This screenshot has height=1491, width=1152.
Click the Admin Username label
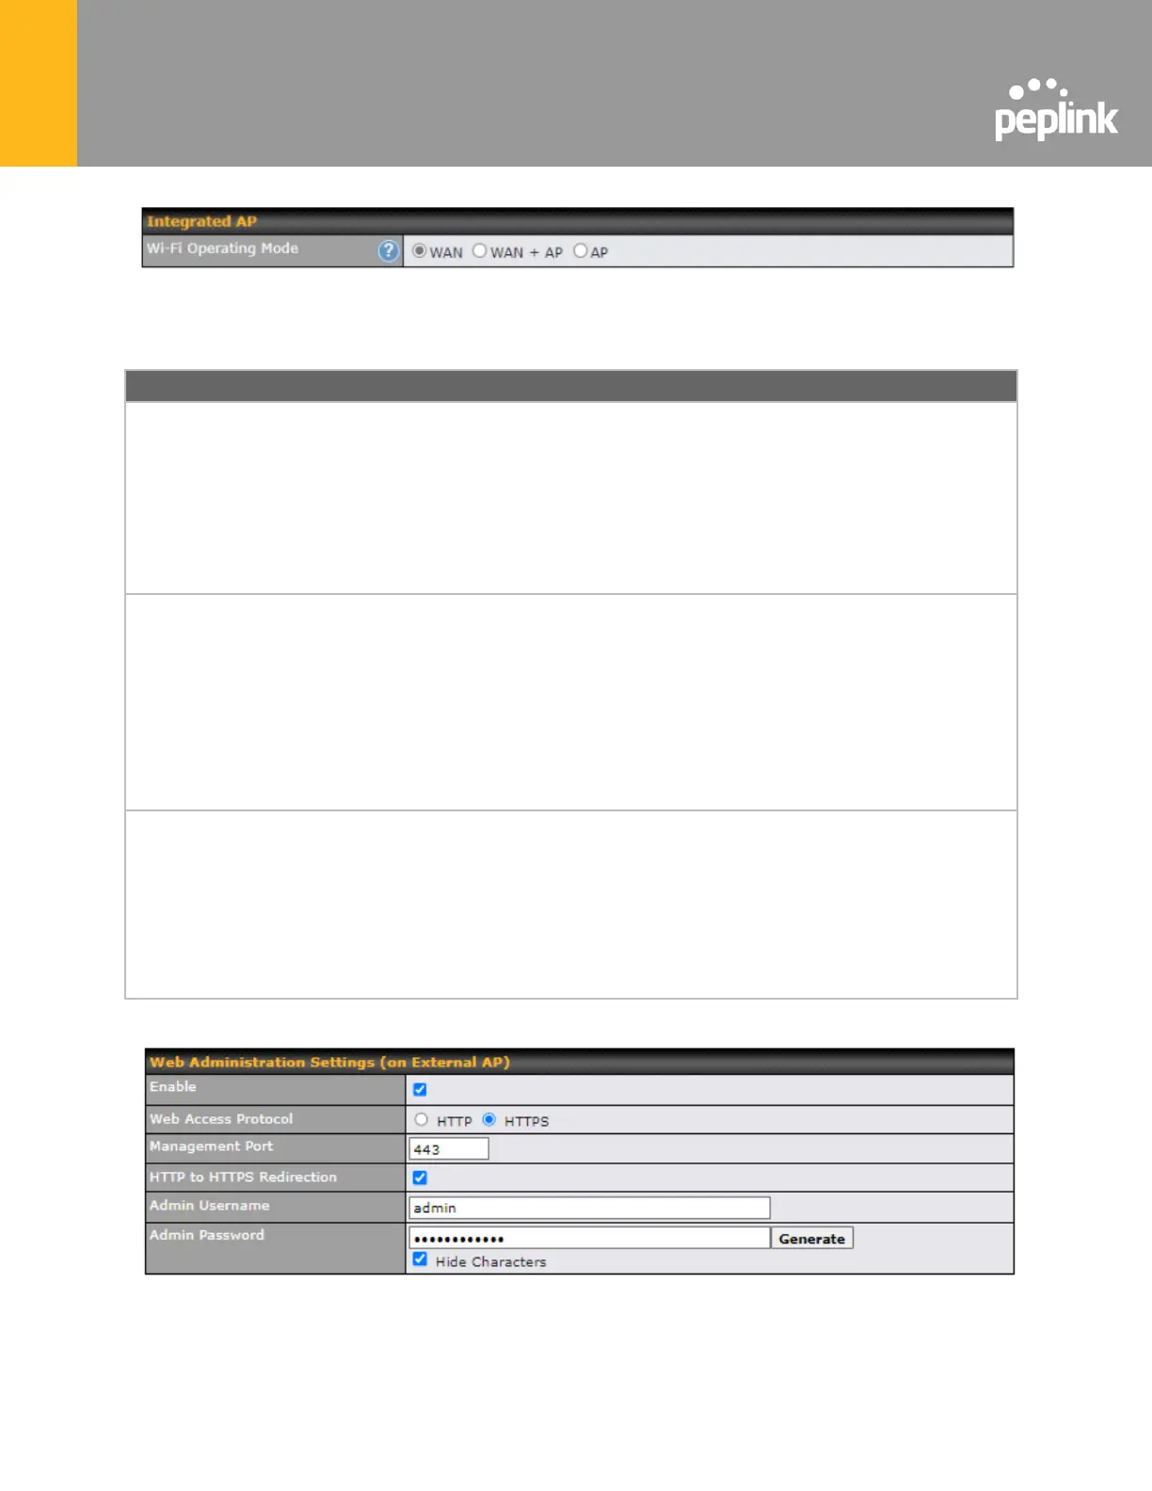click(209, 1205)
